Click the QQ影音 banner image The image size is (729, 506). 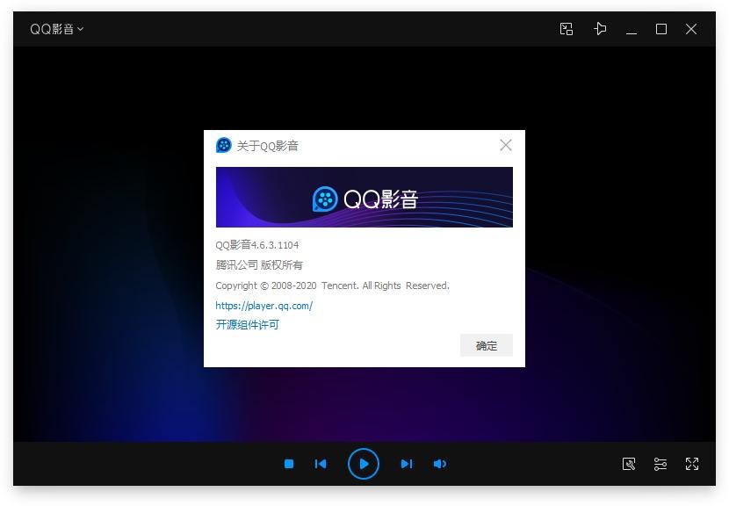pyautogui.click(x=364, y=197)
